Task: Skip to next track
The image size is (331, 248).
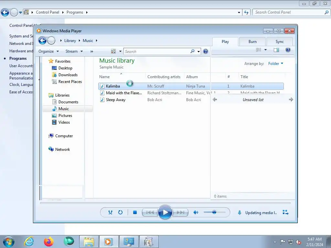Action: (x=180, y=212)
